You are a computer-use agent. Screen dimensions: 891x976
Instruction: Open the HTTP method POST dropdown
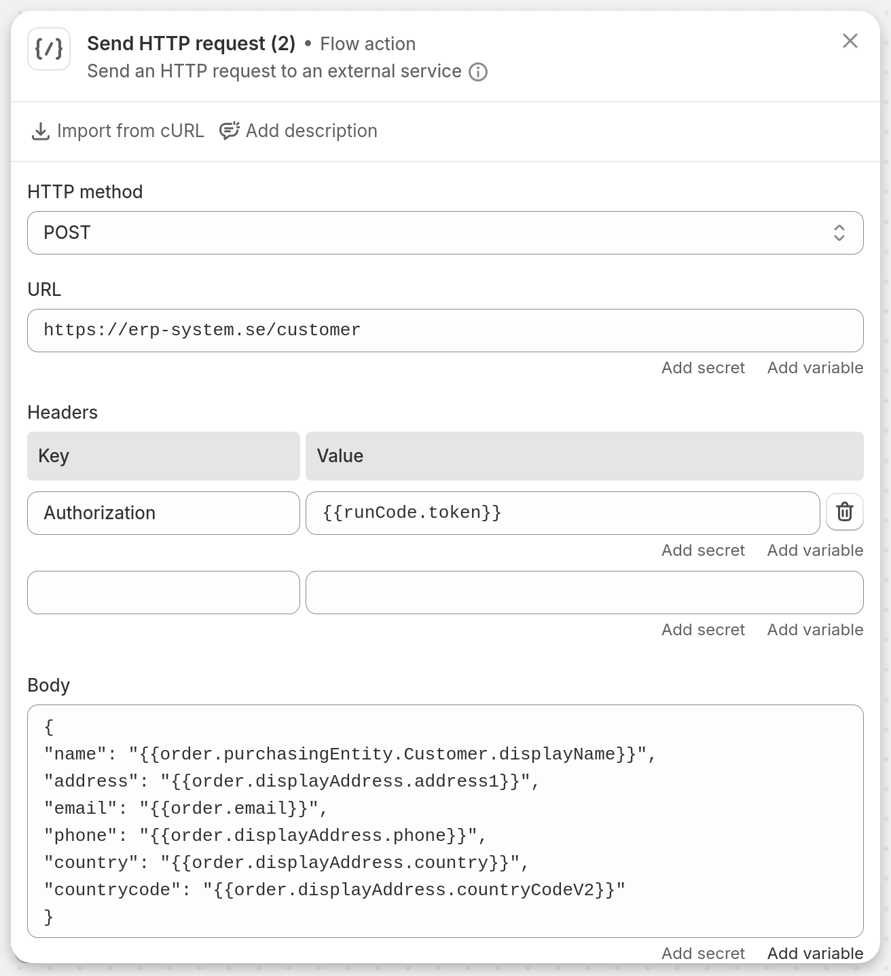click(446, 233)
